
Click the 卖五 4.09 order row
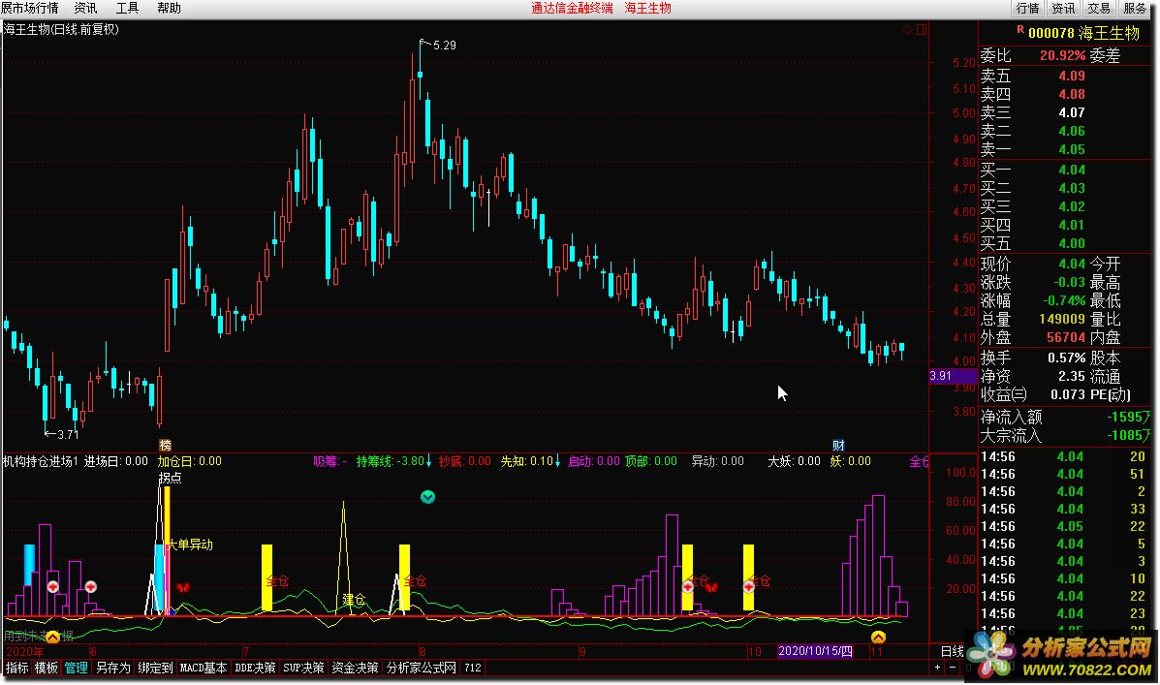(x=1033, y=77)
